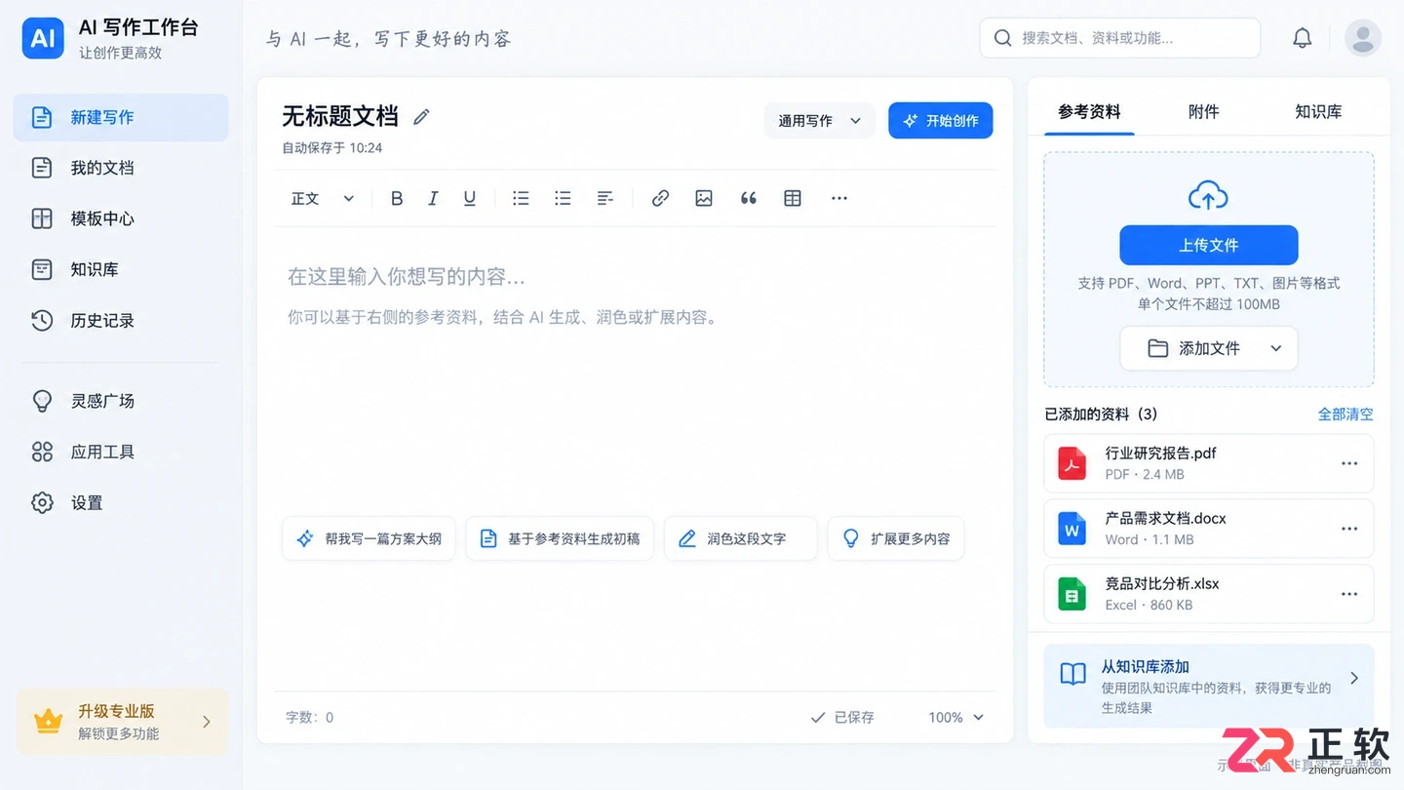Viewport: 1404px width, 790px height.
Task: Toggle bold formatting in toolbar
Action: 397,198
